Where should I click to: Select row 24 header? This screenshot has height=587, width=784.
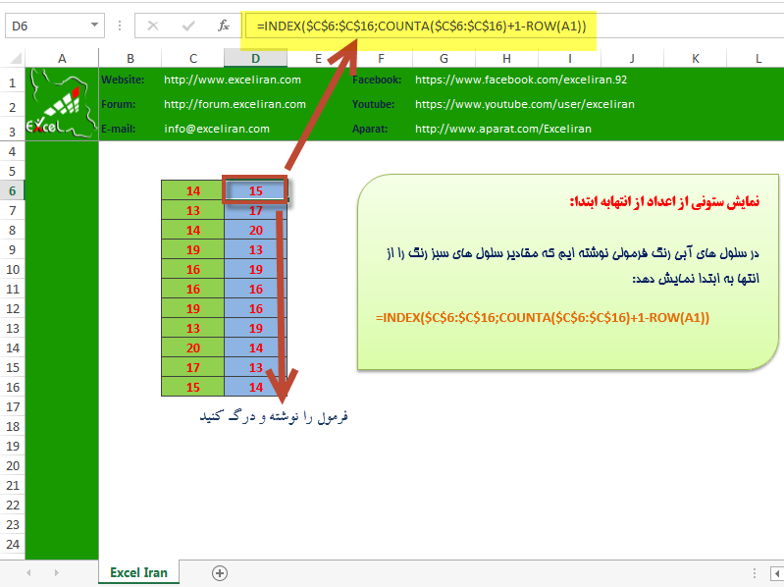click(13, 544)
